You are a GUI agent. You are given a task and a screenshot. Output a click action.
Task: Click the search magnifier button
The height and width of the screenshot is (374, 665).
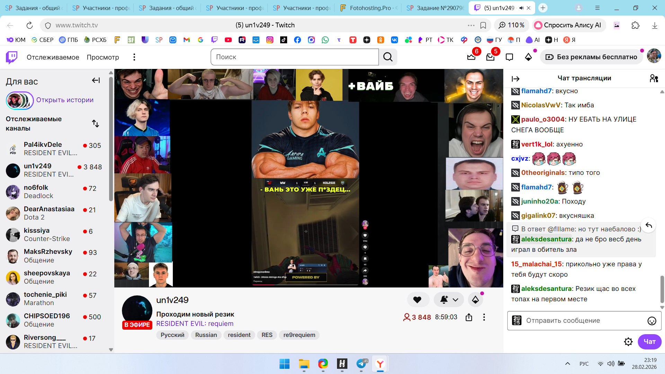pyautogui.click(x=388, y=57)
